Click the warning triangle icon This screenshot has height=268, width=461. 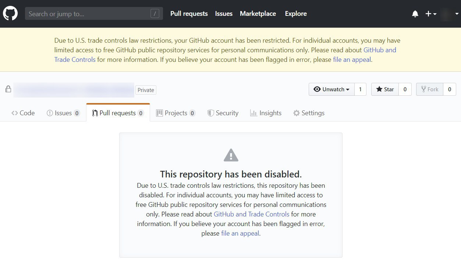tap(231, 155)
